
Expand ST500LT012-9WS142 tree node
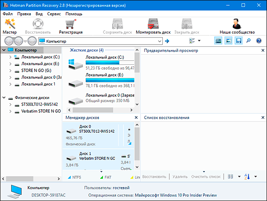pos(10,104)
